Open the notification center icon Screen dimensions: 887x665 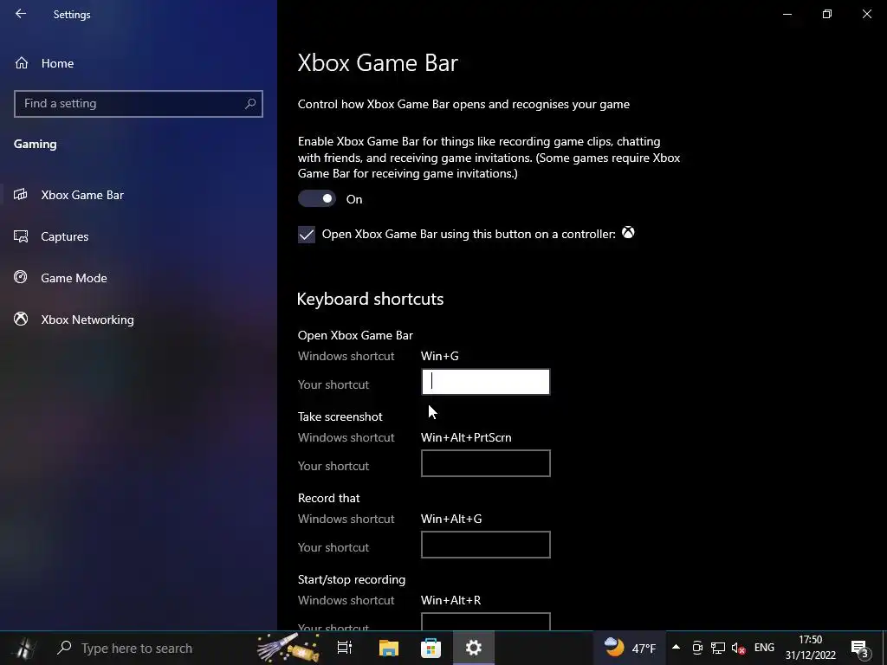(859, 649)
